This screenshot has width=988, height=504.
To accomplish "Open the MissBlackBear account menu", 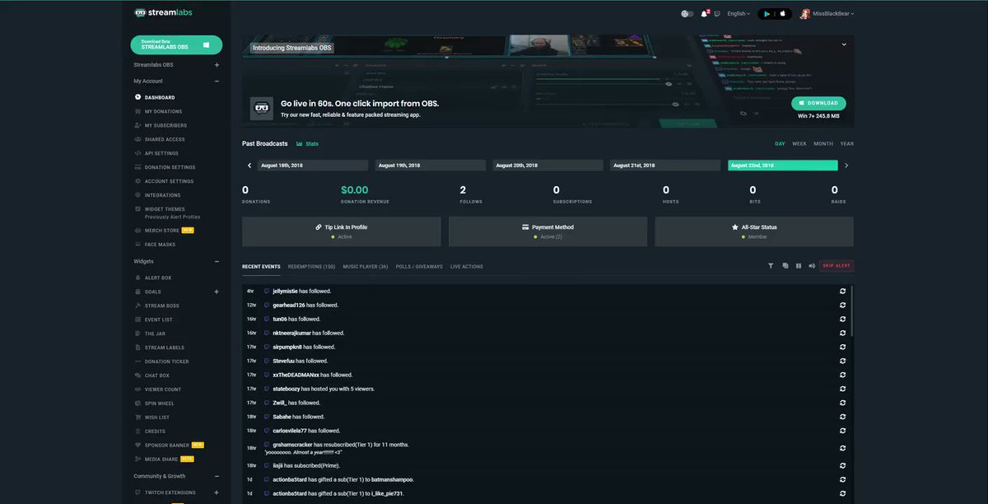I will [x=827, y=13].
